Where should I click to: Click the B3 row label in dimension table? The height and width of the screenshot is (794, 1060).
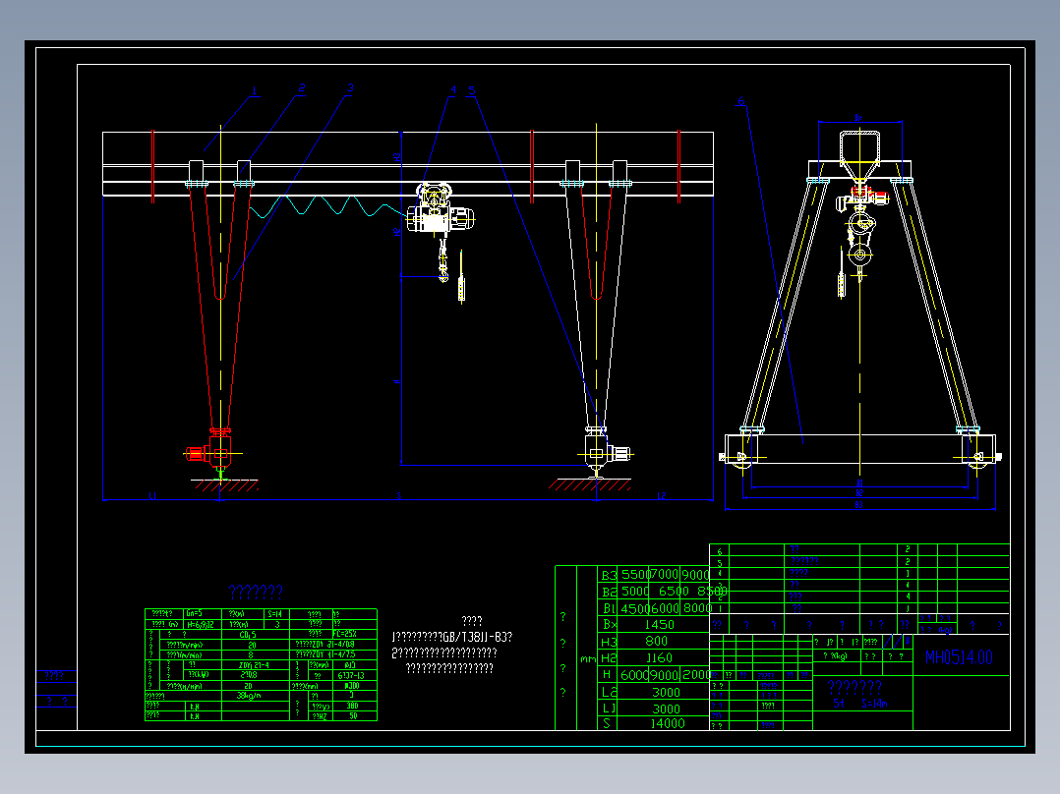(609, 575)
